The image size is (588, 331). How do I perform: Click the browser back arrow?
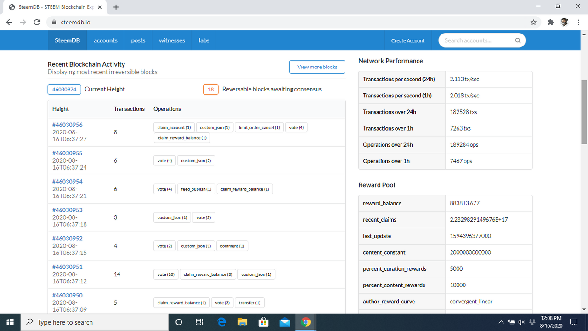tap(9, 22)
